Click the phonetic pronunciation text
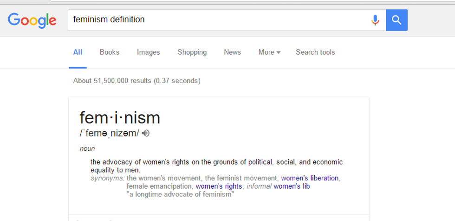Image resolution: width=455 pixels, height=221 pixels. pyautogui.click(x=109, y=133)
